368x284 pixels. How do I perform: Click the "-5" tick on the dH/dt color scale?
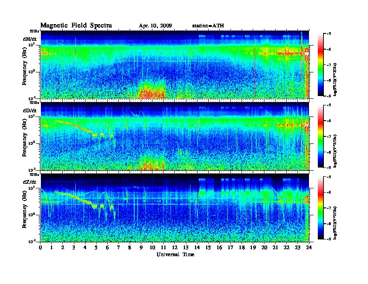click(329, 34)
